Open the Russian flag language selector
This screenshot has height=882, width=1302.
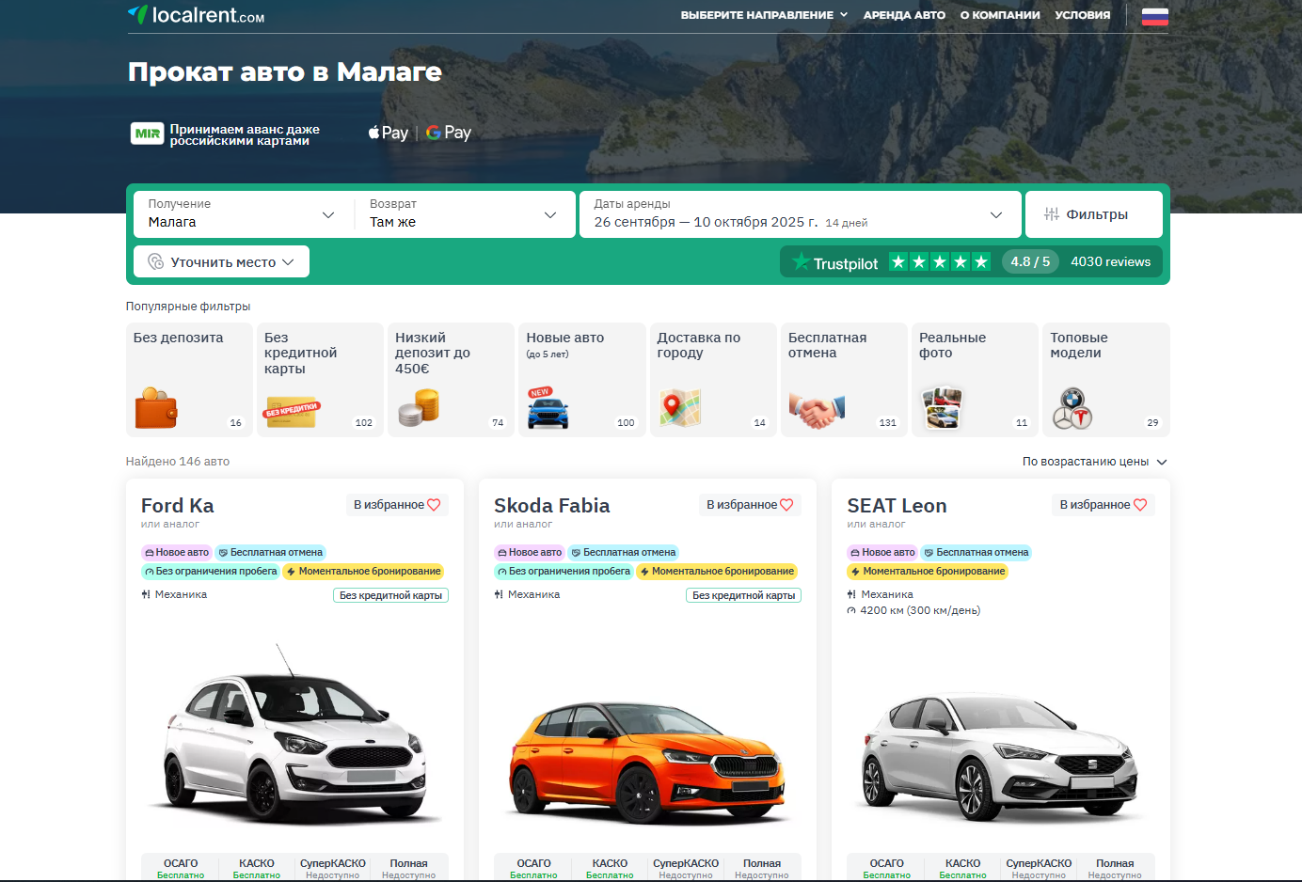pos(1154,16)
